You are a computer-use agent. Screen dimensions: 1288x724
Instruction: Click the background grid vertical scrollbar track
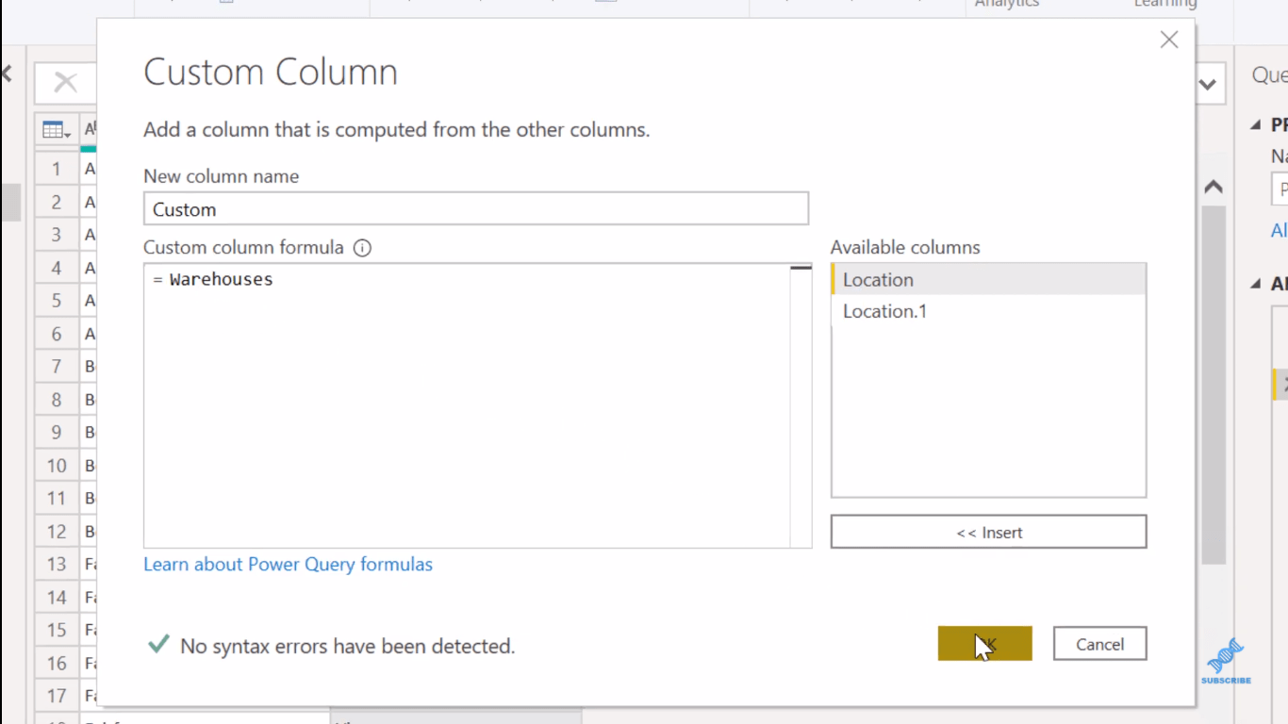1214,387
